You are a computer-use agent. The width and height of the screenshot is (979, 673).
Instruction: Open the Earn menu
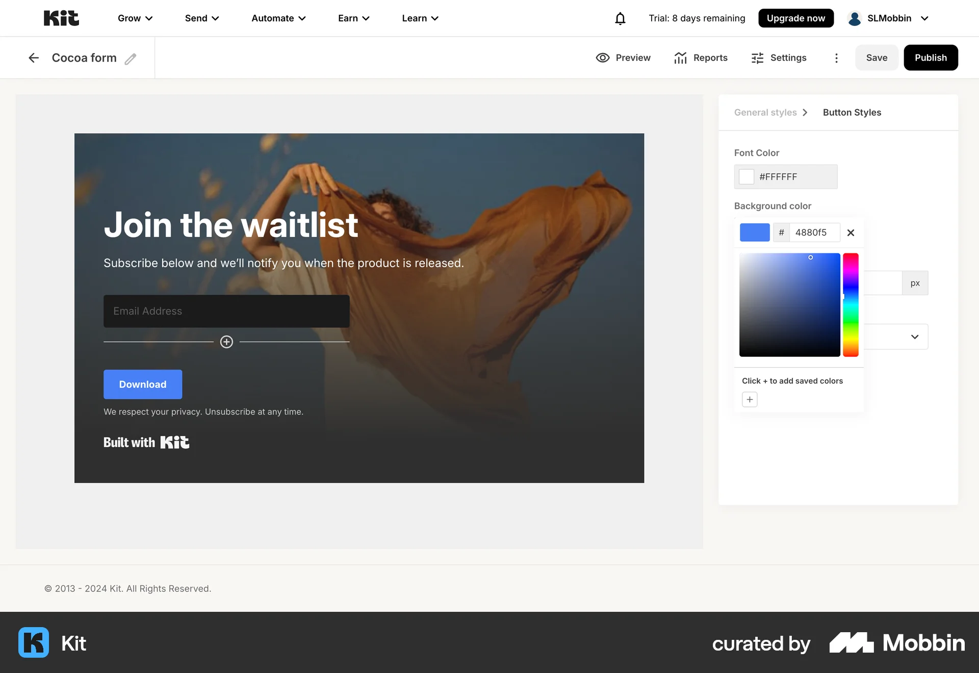pyautogui.click(x=353, y=18)
